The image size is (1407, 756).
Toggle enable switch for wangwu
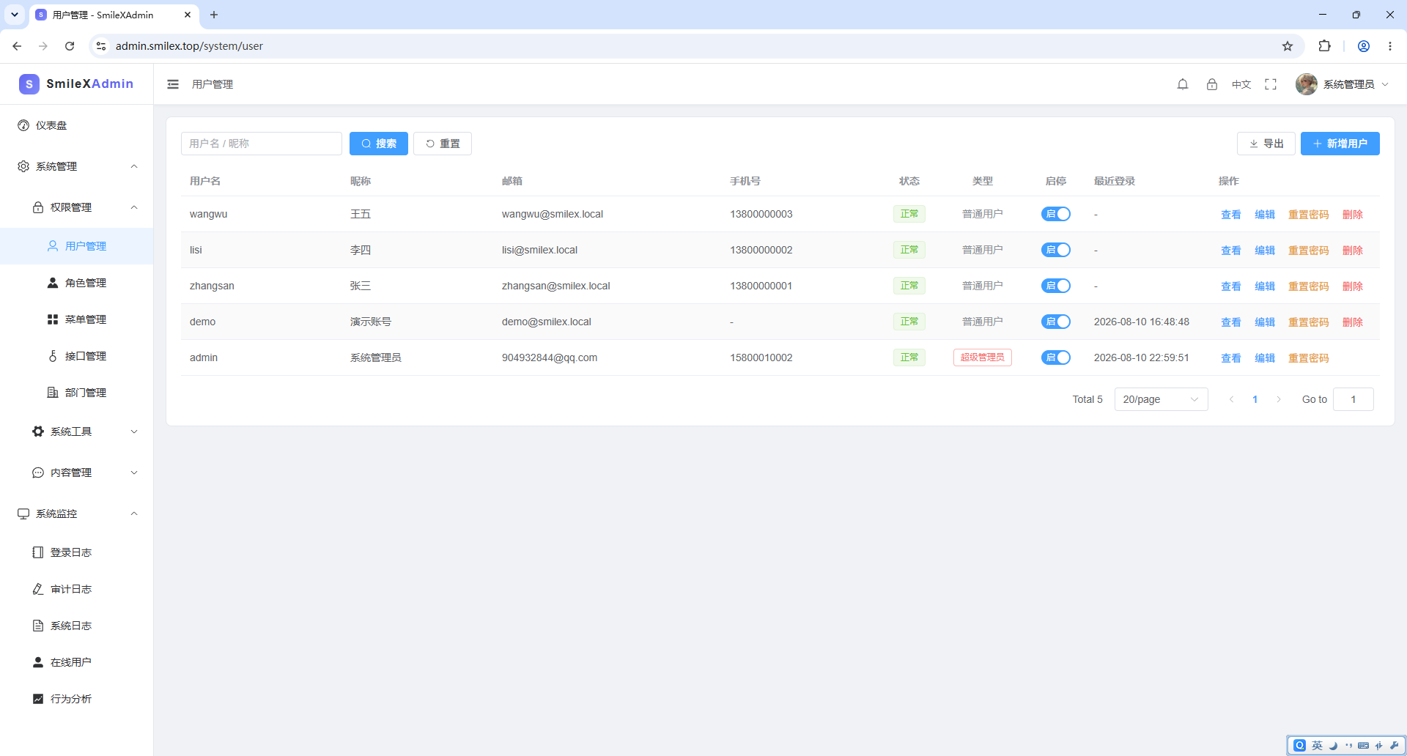[1056, 214]
